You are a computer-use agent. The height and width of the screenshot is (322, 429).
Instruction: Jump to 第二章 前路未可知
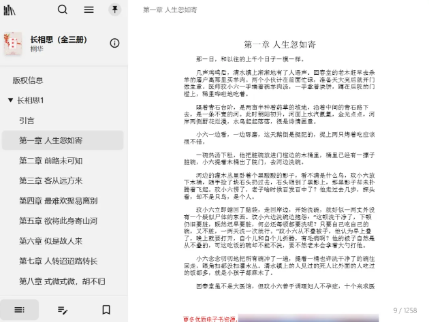pos(51,161)
